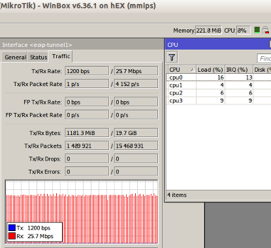
Task: Click the Memory value 221.8 MiB
Action: pyautogui.click(x=208, y=30)
